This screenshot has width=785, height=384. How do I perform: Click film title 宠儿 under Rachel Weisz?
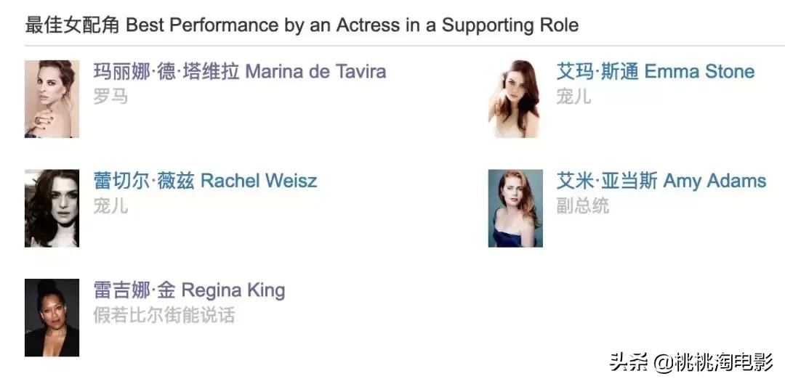110,206
